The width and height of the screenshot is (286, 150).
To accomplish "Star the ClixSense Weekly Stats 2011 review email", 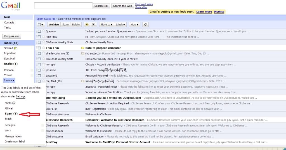I will point(43,59).
